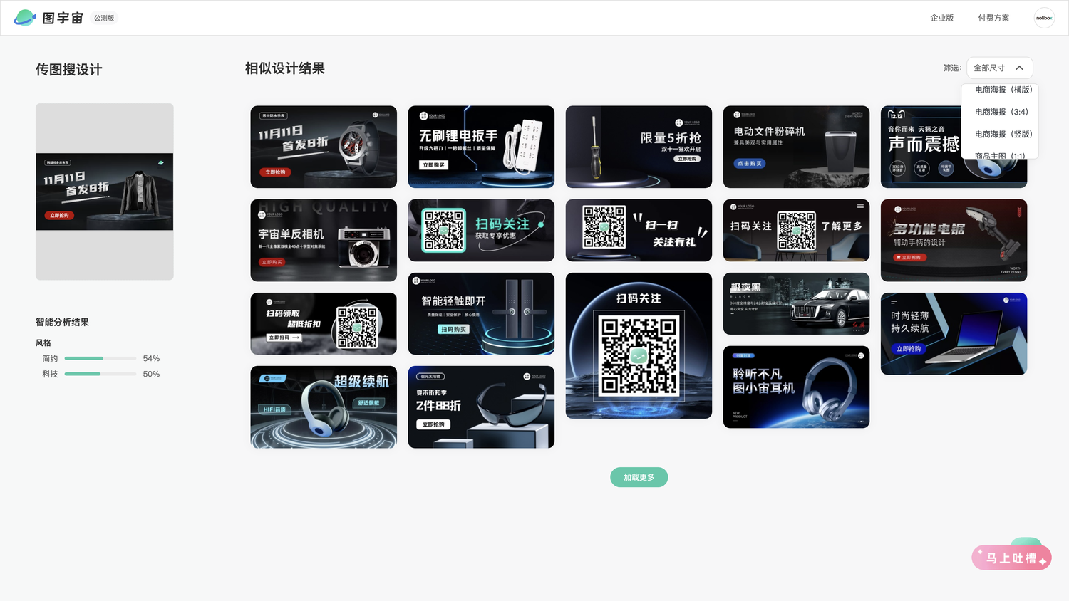Click the 传图搜设计 heading

click(x=69, y=70)
